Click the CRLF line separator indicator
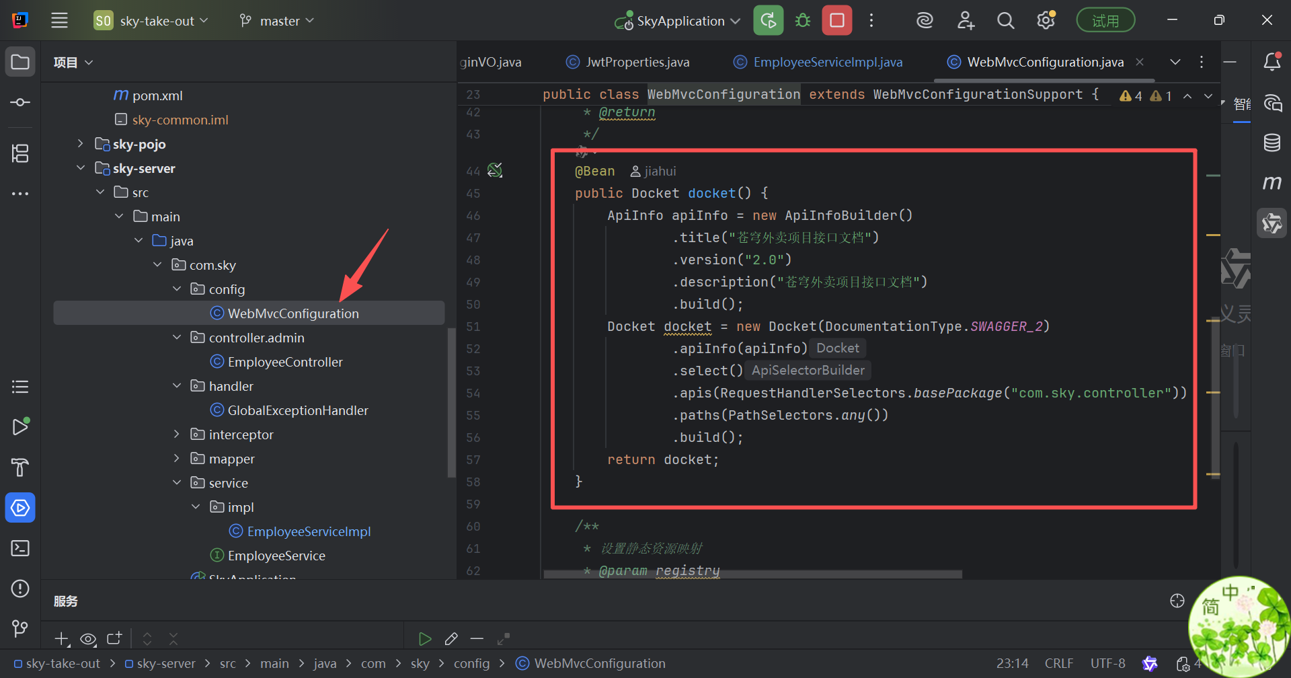This screenshot has width=1291, height=678. (x=1059, y=663)
